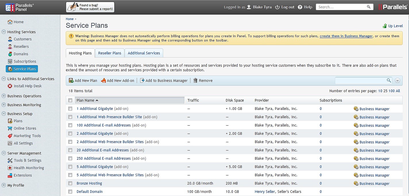Open the Additional Services tab
The width and height of the screenshot is (409, 196).
click(144, 53)
